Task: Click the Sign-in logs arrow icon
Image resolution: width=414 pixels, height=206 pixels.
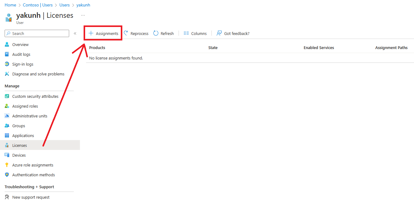Action: click(x=7, y=64)
